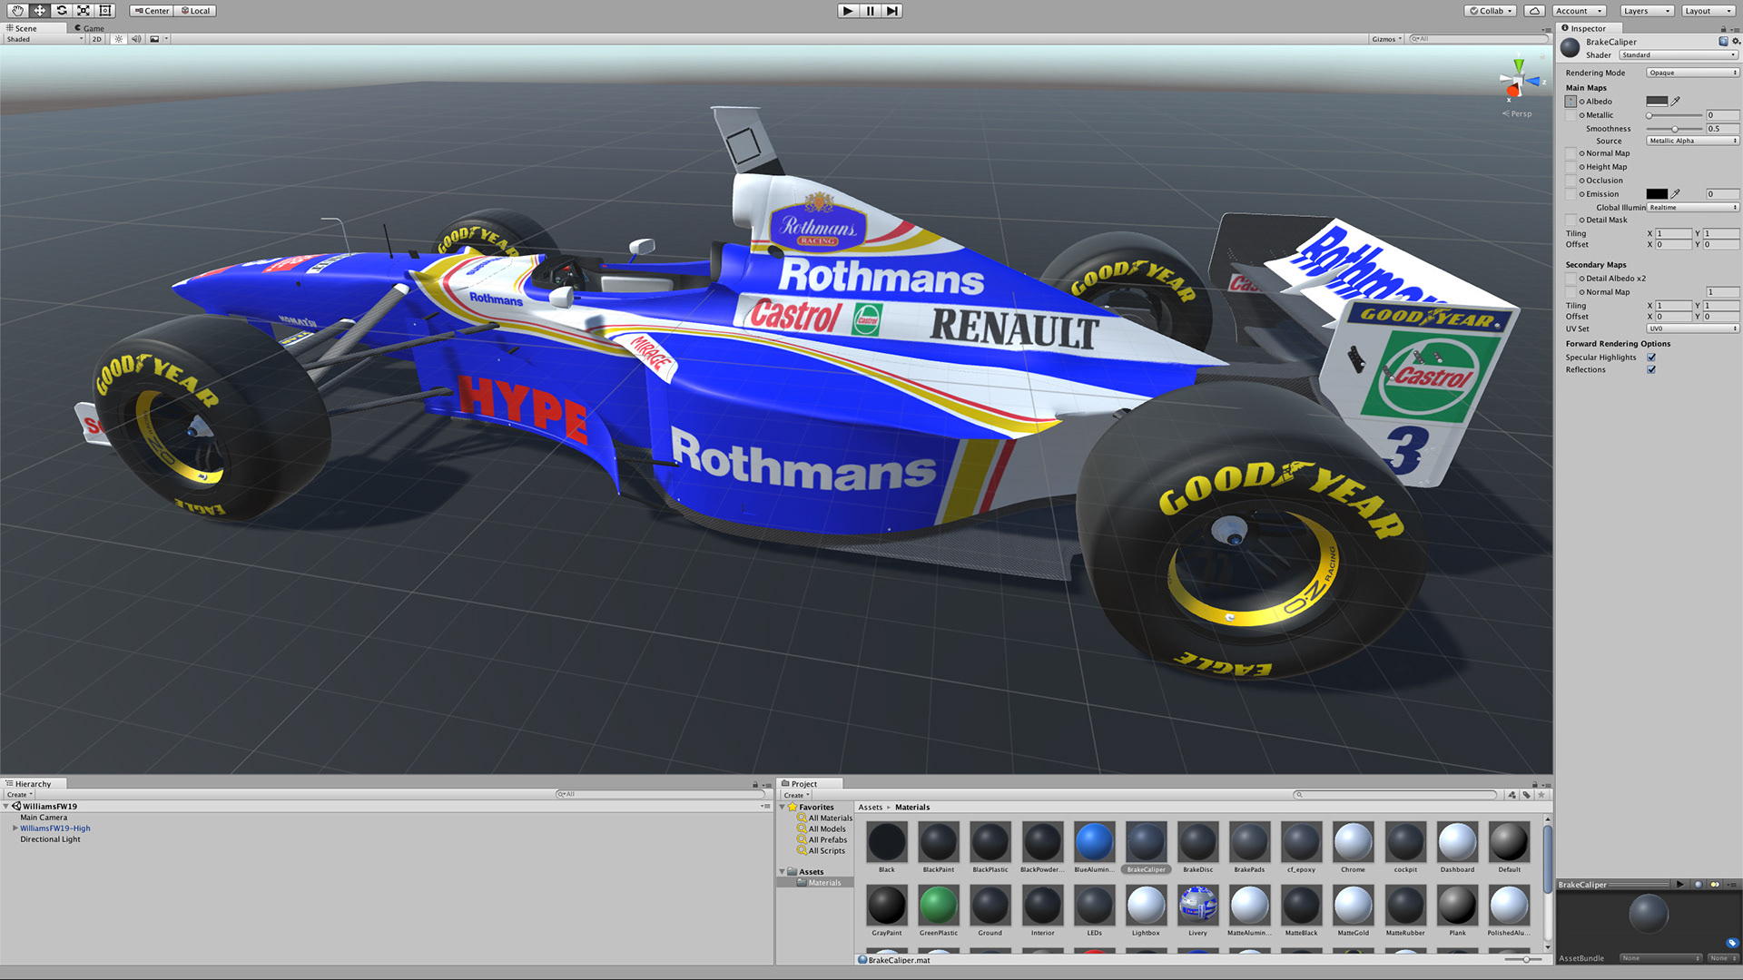
Task: Open the material help book icon
Action: coord(1723,42)
